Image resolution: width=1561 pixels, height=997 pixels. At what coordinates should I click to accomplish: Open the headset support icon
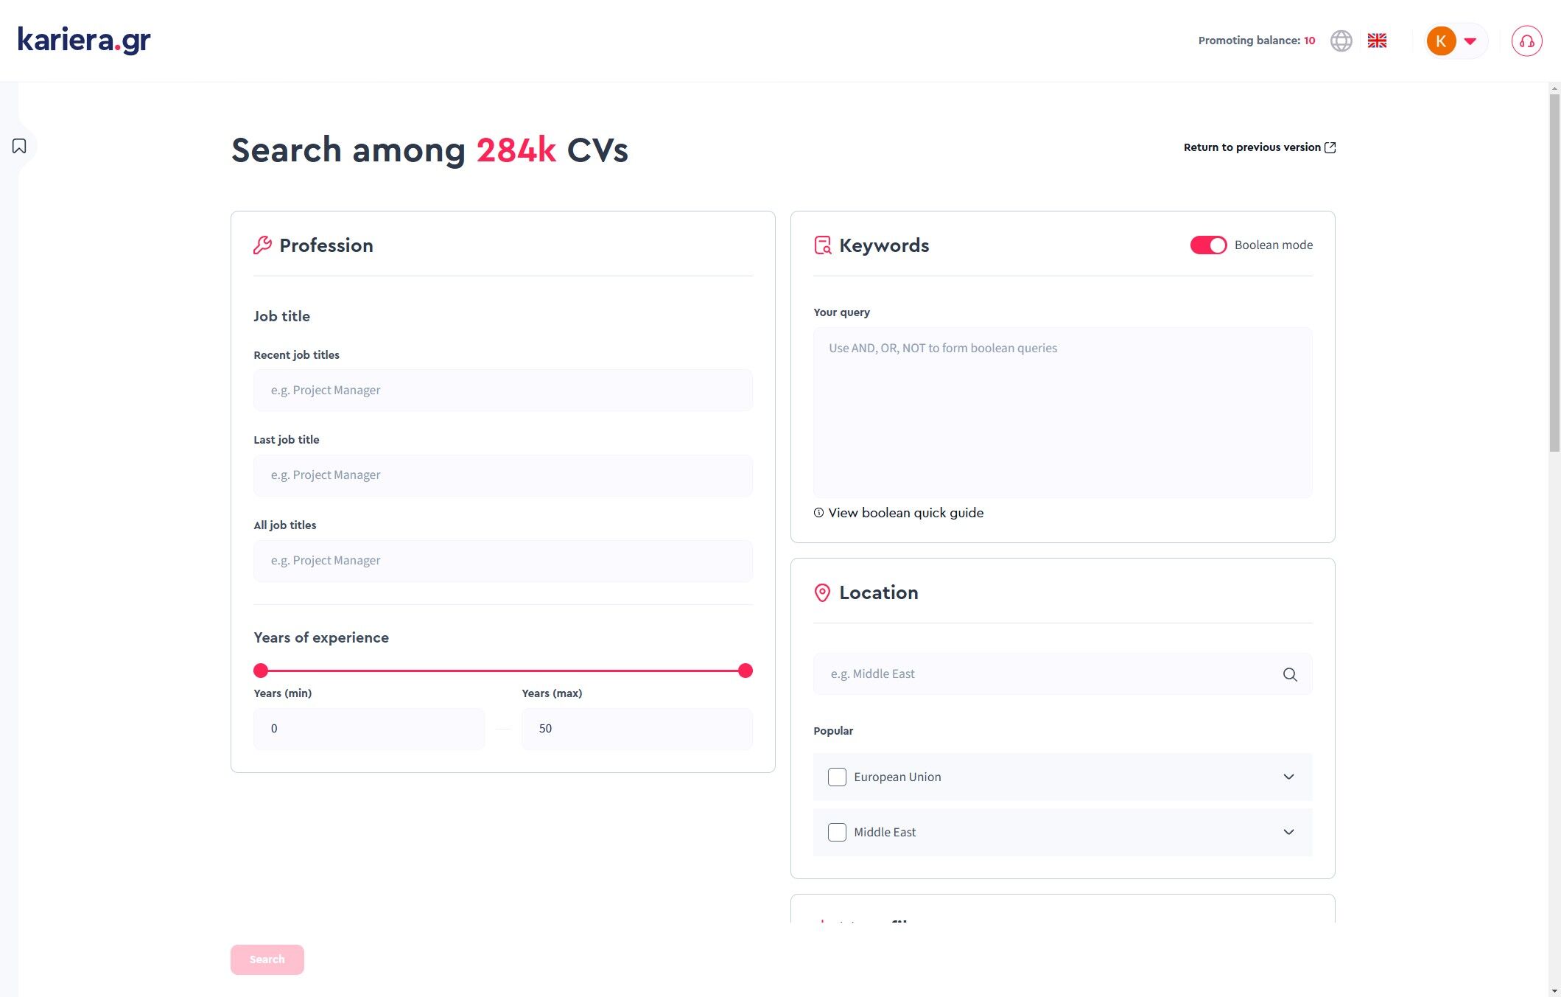[x=1526, y=41]
